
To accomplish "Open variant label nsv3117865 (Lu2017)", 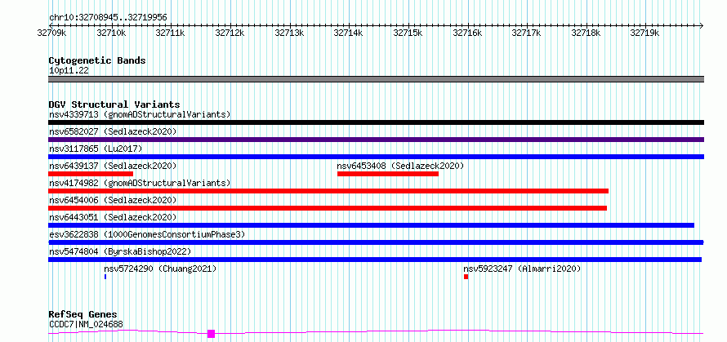I will click(96, 149).
